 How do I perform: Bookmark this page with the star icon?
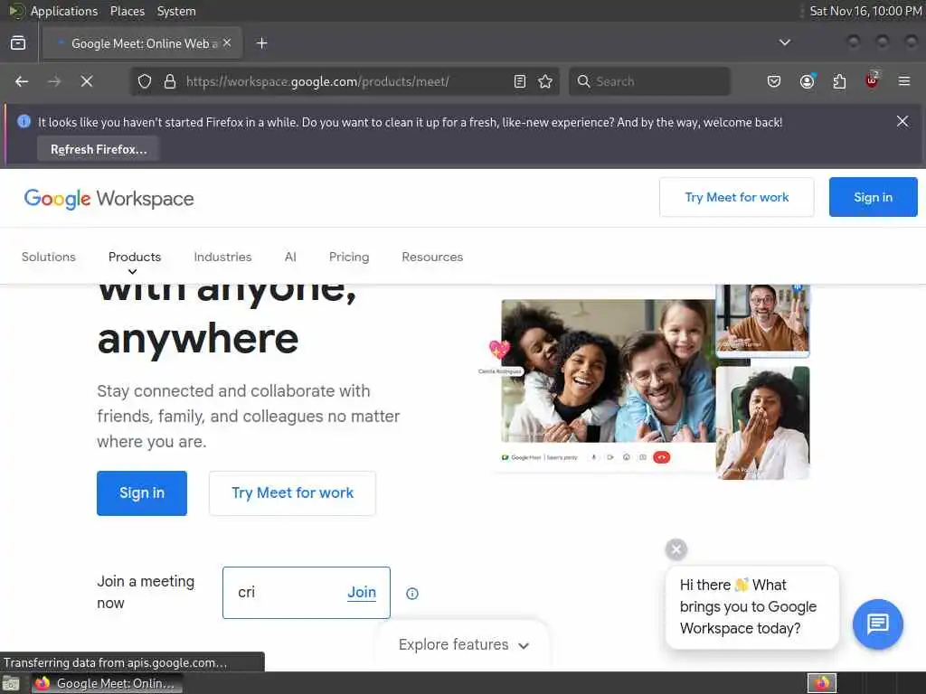(x=545, y=81)
